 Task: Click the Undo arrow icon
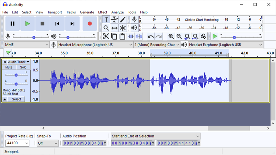click(x=150, y=37)
